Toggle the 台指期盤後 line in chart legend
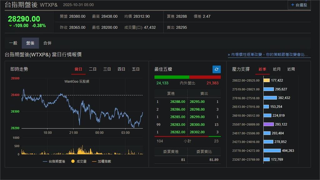320x180 pixels. click(x=54, y=161)
